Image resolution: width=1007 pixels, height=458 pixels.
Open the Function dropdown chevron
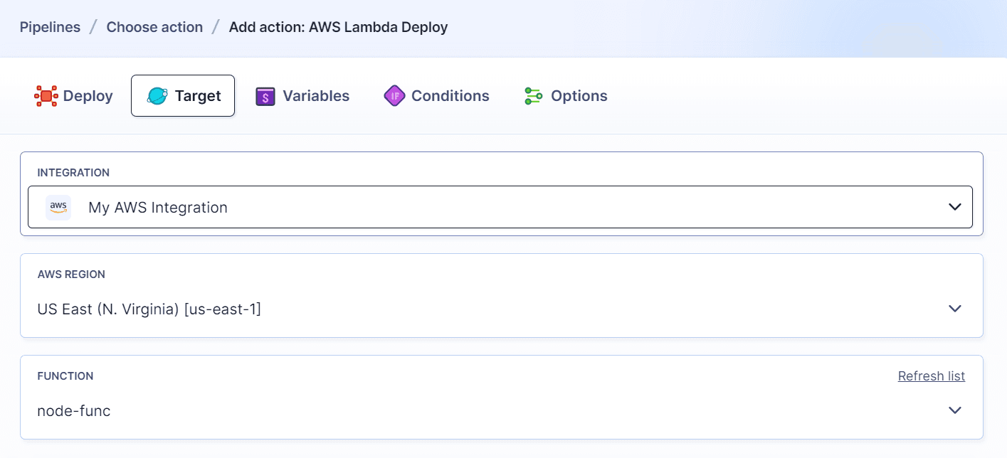click(x=954, y=410)
